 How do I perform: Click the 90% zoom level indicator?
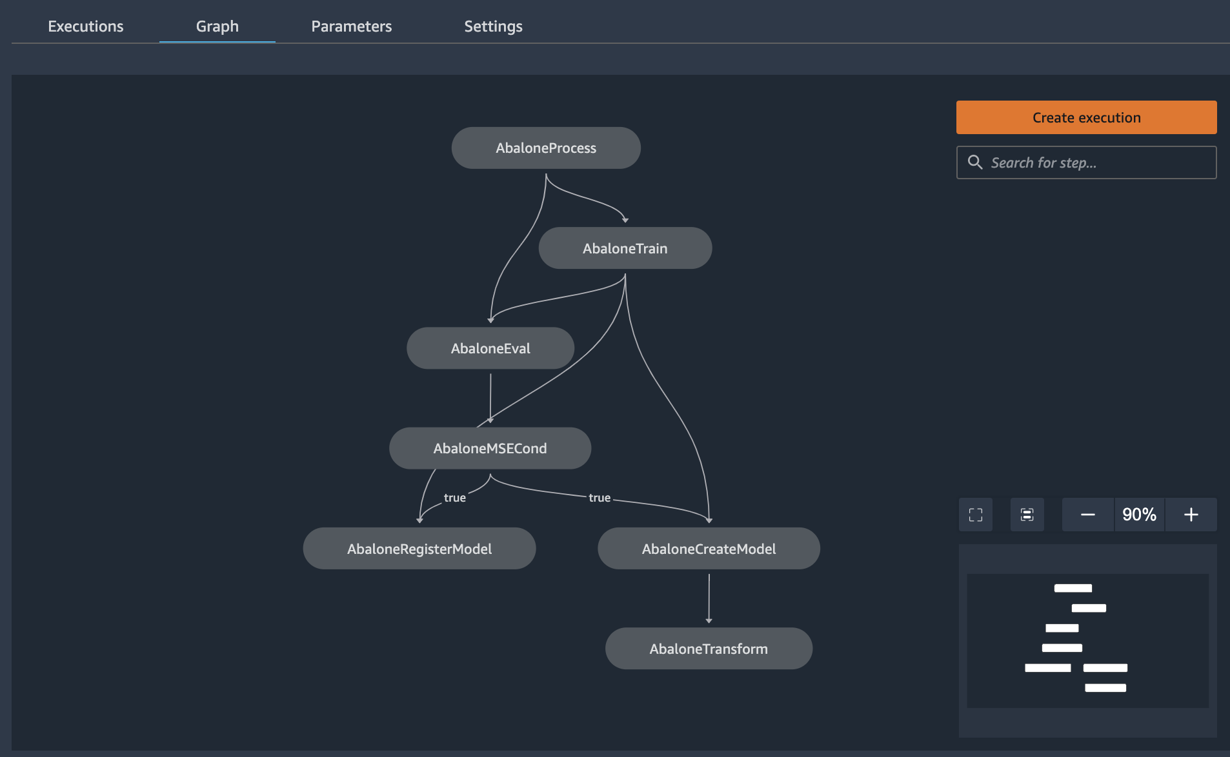pos(1139,515)
